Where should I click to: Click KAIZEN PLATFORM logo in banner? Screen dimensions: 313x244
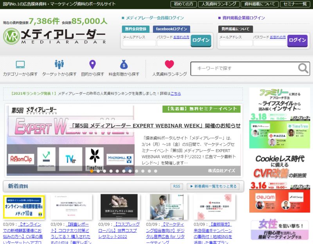pyautogui.click(x=46, y=159)
